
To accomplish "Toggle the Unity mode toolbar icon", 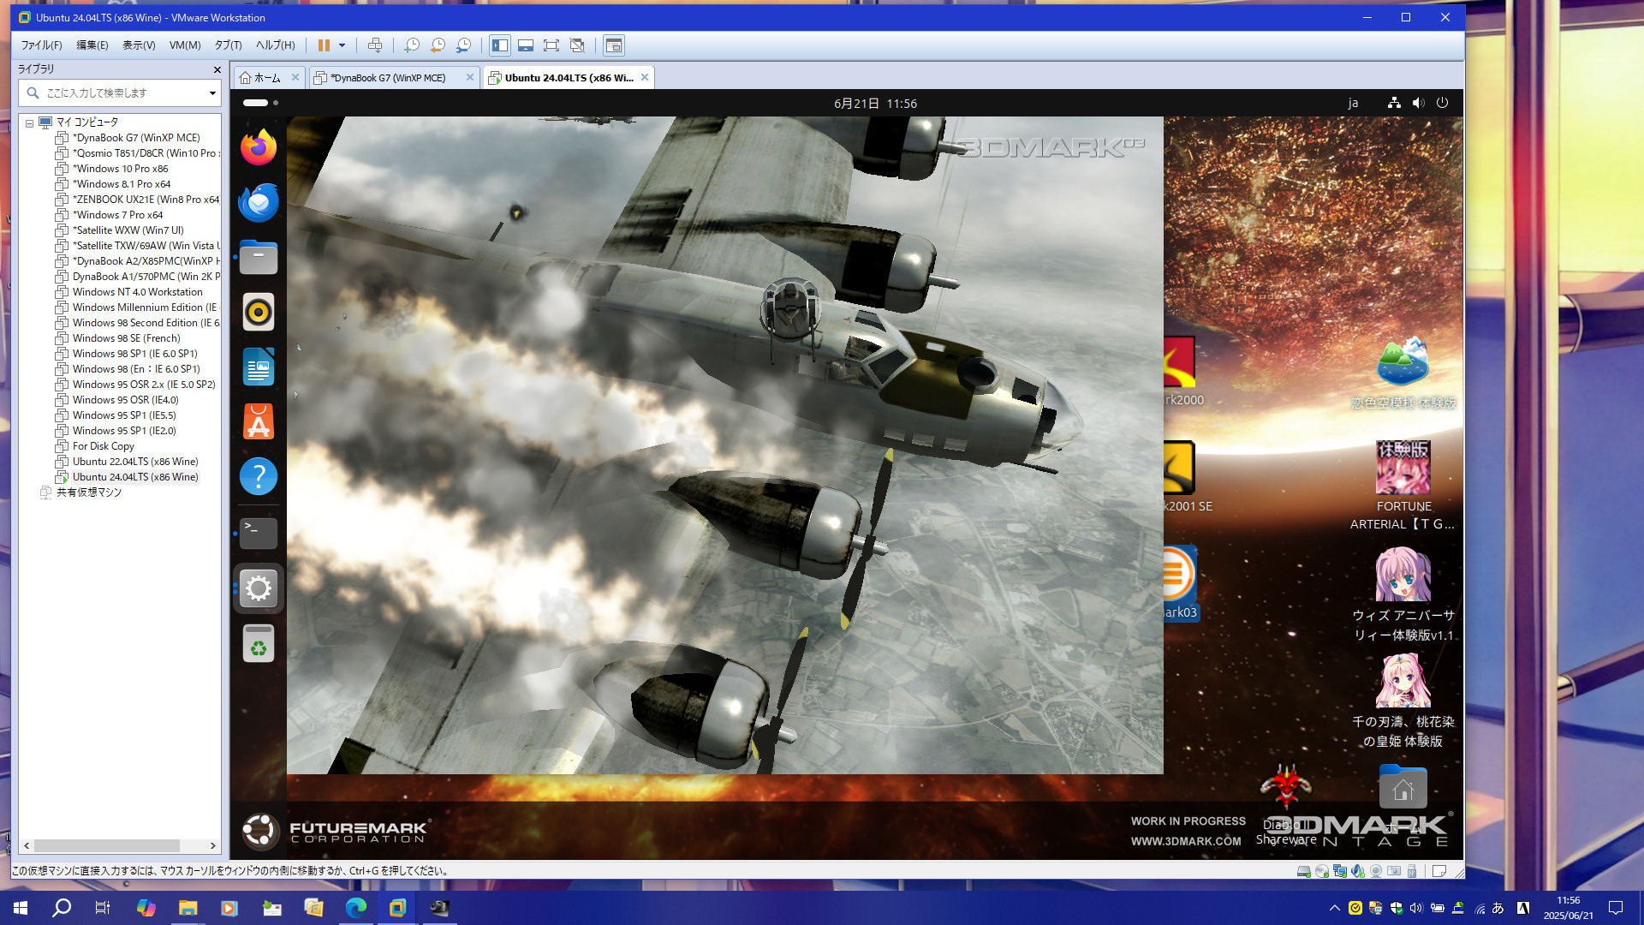I will pos(577,45).
